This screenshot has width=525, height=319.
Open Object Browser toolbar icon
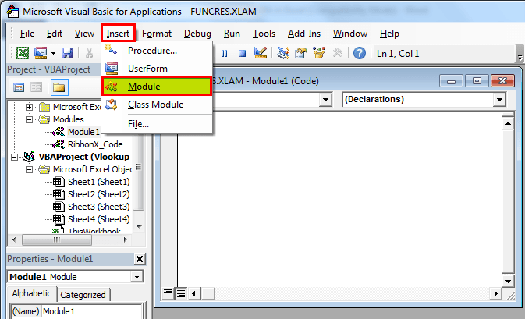pyautogui.click(x=319, y=53)
